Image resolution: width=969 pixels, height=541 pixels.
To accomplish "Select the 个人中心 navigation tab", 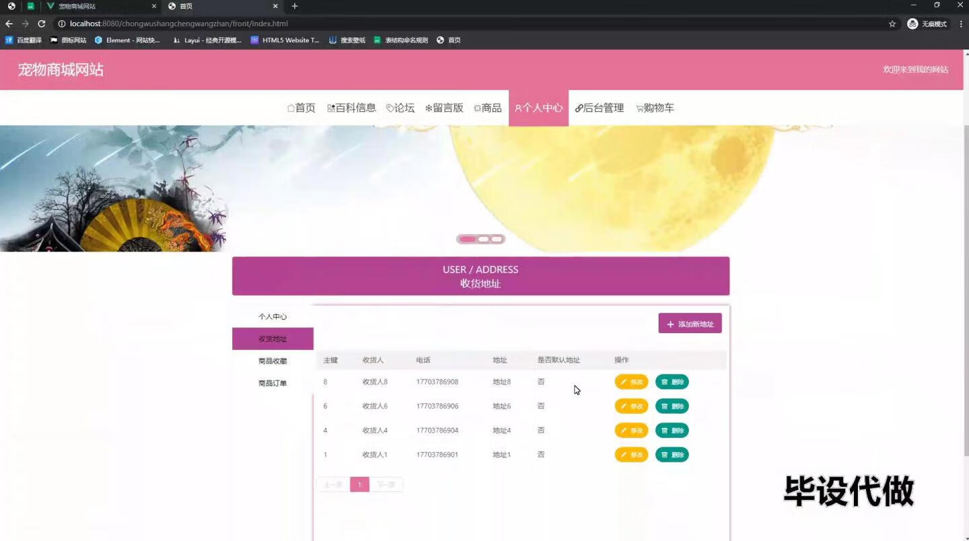I will [538, 108].
